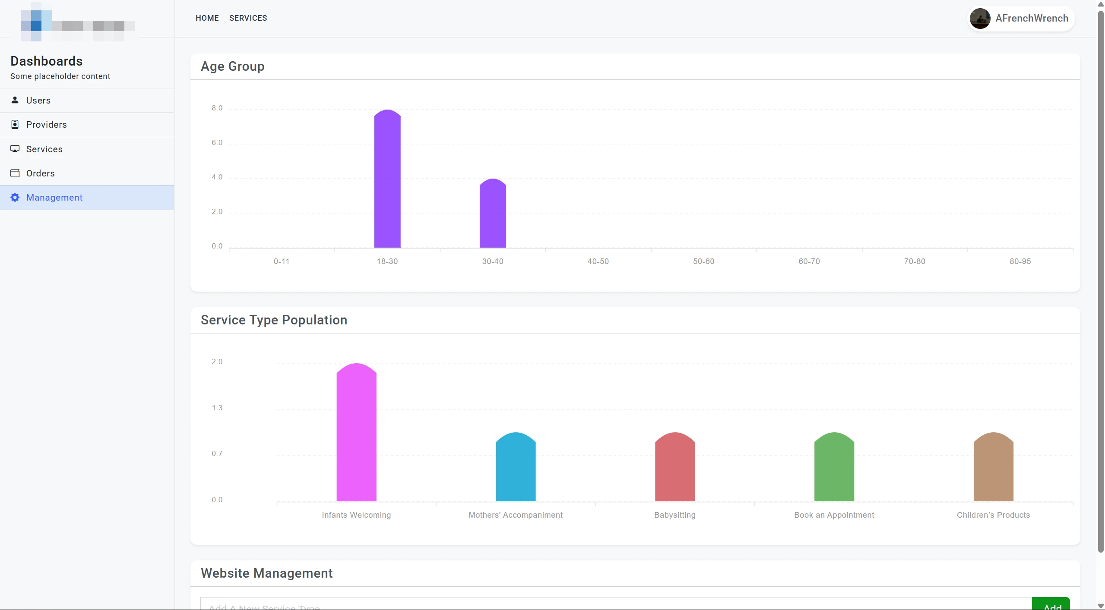The width and height of the screenshot is (1105, 610).
Task: Click the Services screen icon
Action: (x=15, y=149)
